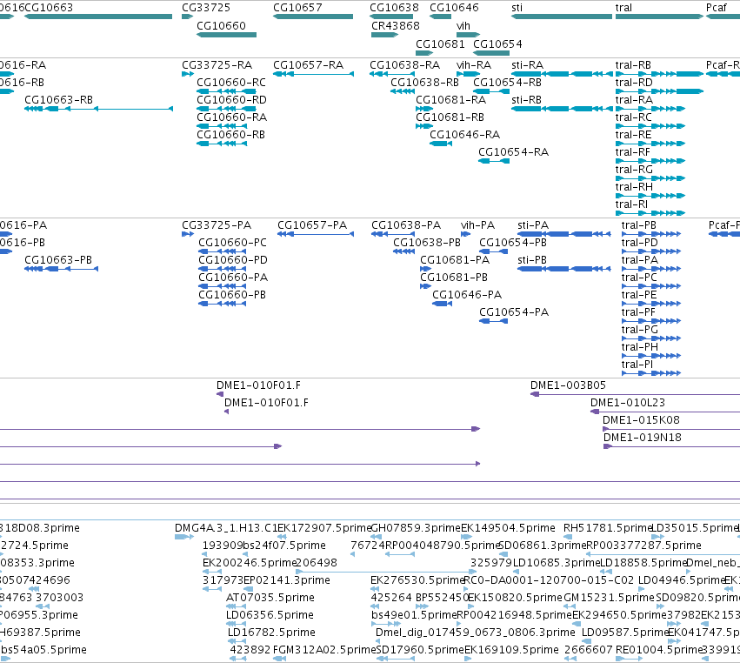Select the CG10660 gene feature

[x=227, y=35]
